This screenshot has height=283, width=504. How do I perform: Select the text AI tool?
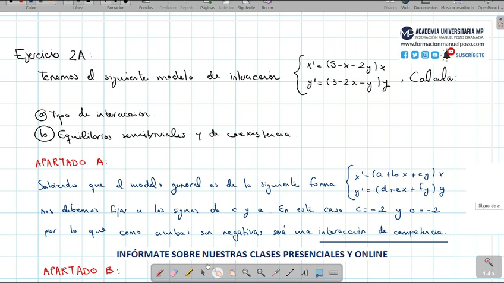(x=305, y=273)
